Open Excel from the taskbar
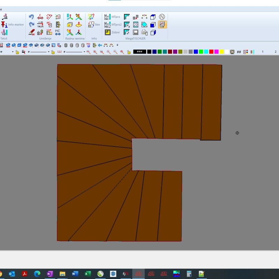The image size is (279, 279). coord(88,274)
